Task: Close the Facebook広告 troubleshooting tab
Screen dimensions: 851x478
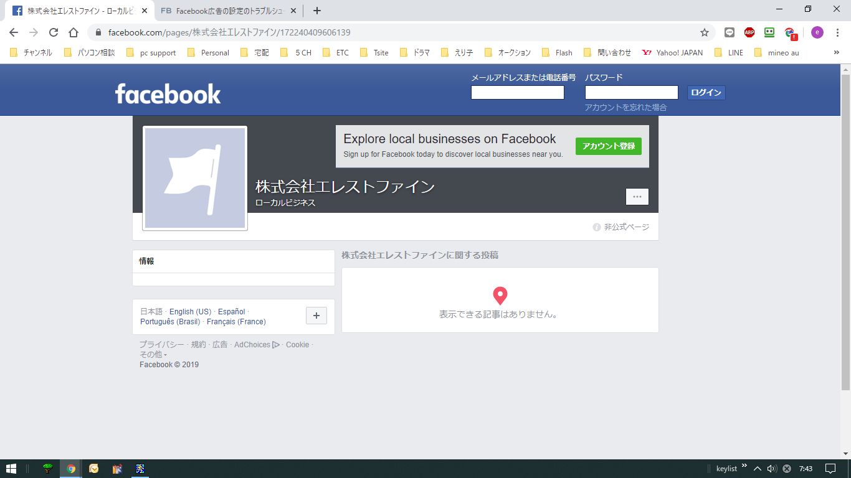Action: point(293,11)
